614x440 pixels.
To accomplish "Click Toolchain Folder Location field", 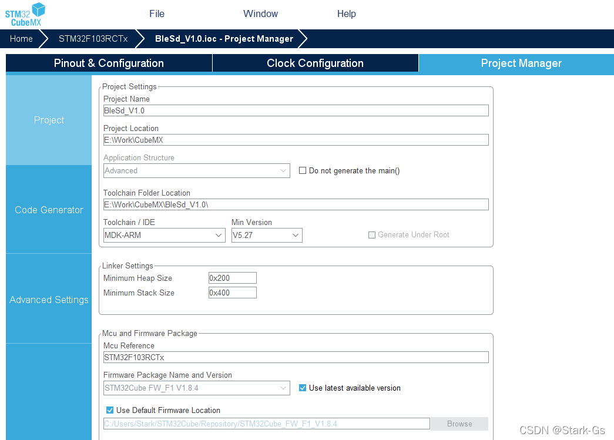I will click(x=296, y=204).
